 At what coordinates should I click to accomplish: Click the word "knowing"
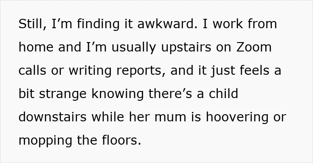click(117, 94)
